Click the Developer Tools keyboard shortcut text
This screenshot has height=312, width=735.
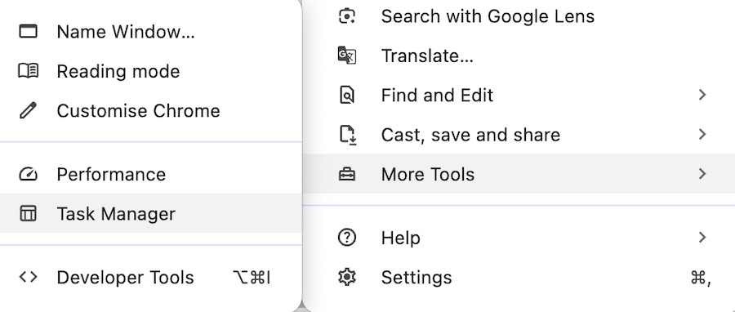click(x=252, y=278)
